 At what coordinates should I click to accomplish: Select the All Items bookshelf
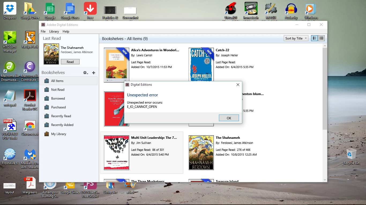(x=69, y=81)
